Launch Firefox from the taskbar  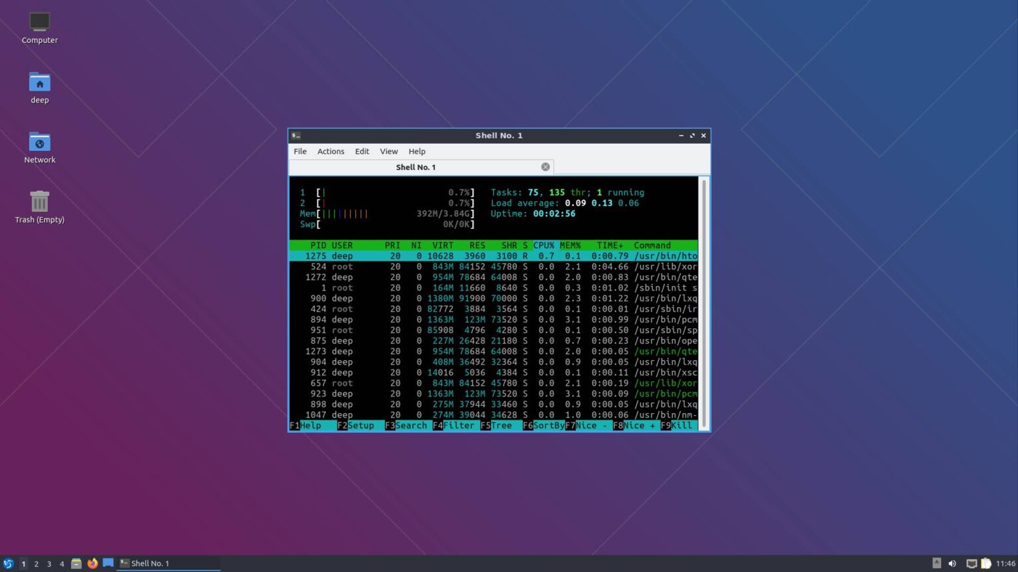pyautogui.click(x=92, y=563)
